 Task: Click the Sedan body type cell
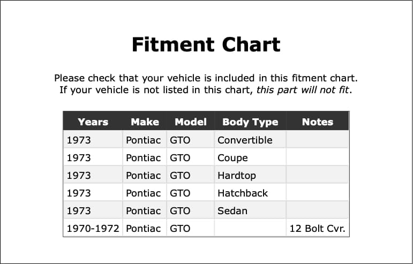point(250,210)
